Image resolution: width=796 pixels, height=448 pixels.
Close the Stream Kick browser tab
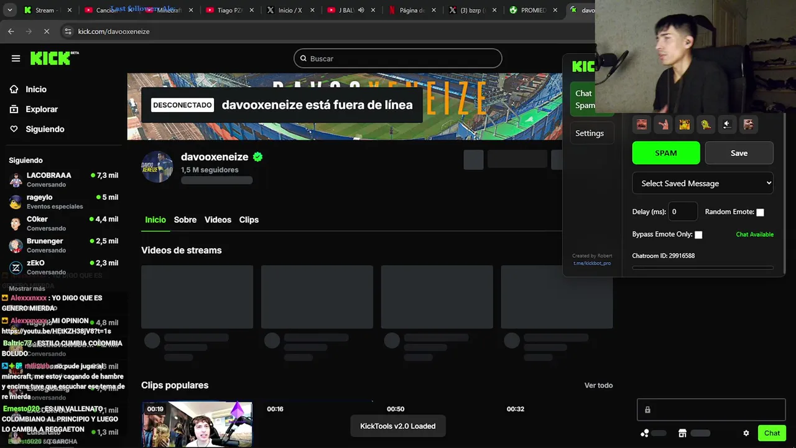(x=70, y=10)
